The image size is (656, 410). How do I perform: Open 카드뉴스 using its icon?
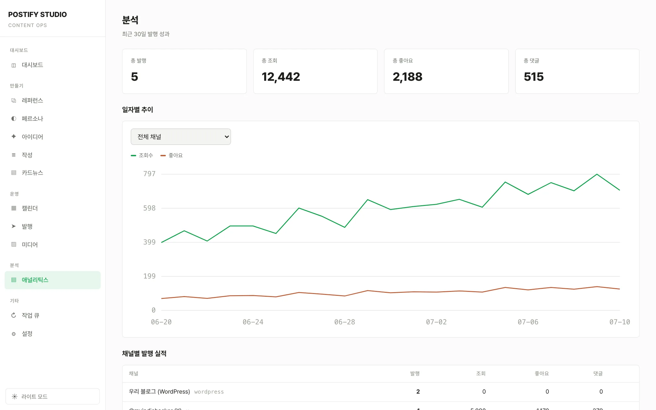pyautogui.click(x=14, y=173)
